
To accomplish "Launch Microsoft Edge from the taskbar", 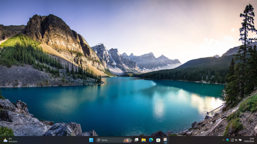I will point(151,140).
